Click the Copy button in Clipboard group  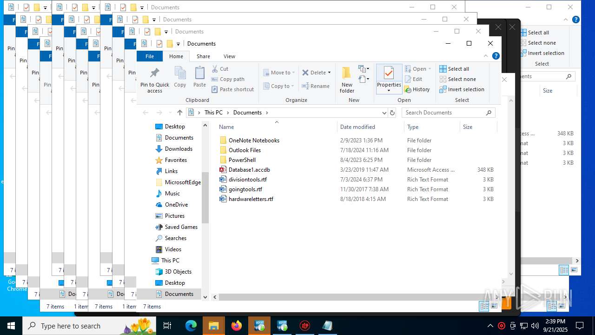pyautogui.click(x=180, y=77)
